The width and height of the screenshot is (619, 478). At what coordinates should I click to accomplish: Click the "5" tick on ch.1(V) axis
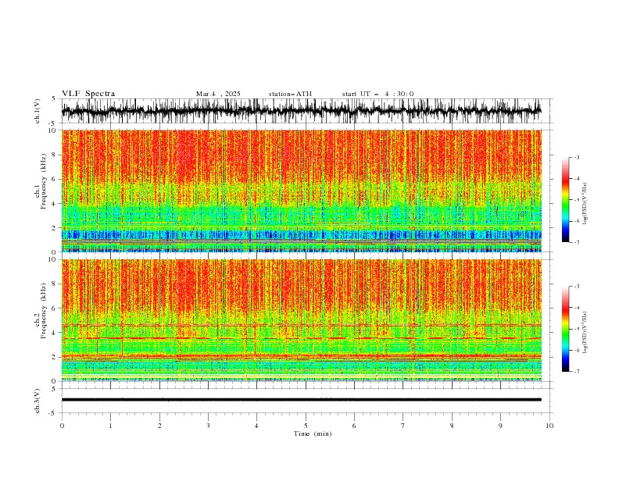pos(54,98)
